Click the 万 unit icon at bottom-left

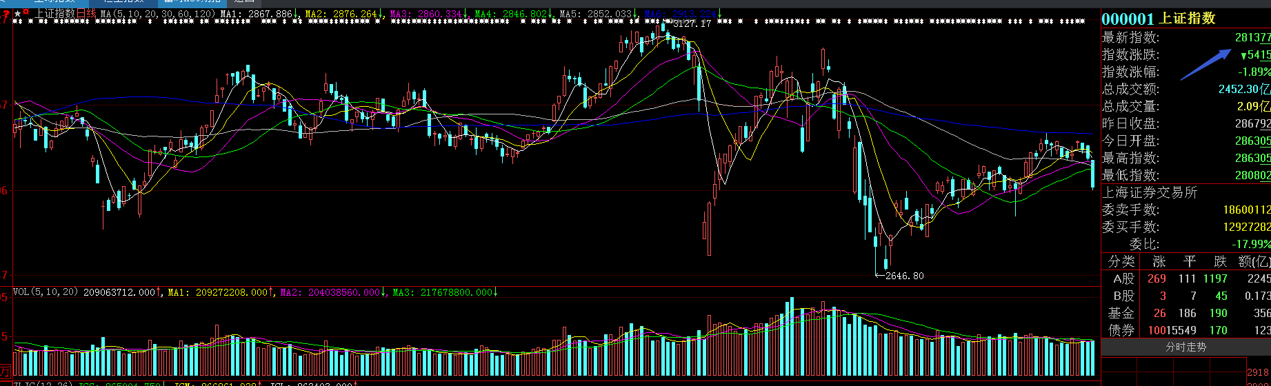click(6, 372)
